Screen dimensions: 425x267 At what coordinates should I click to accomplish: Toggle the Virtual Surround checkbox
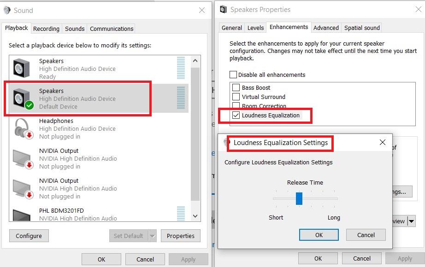coord(236,97)
